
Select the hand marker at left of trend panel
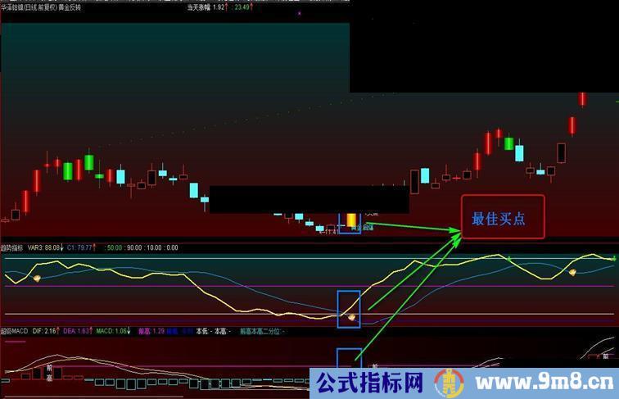[x=37, y=279]
